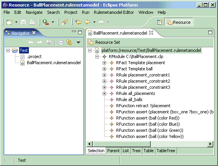This screenshot has width=218, height=166.
Task: Click the Last Edit Location arrow icon
Action: (x=78, y=22)
